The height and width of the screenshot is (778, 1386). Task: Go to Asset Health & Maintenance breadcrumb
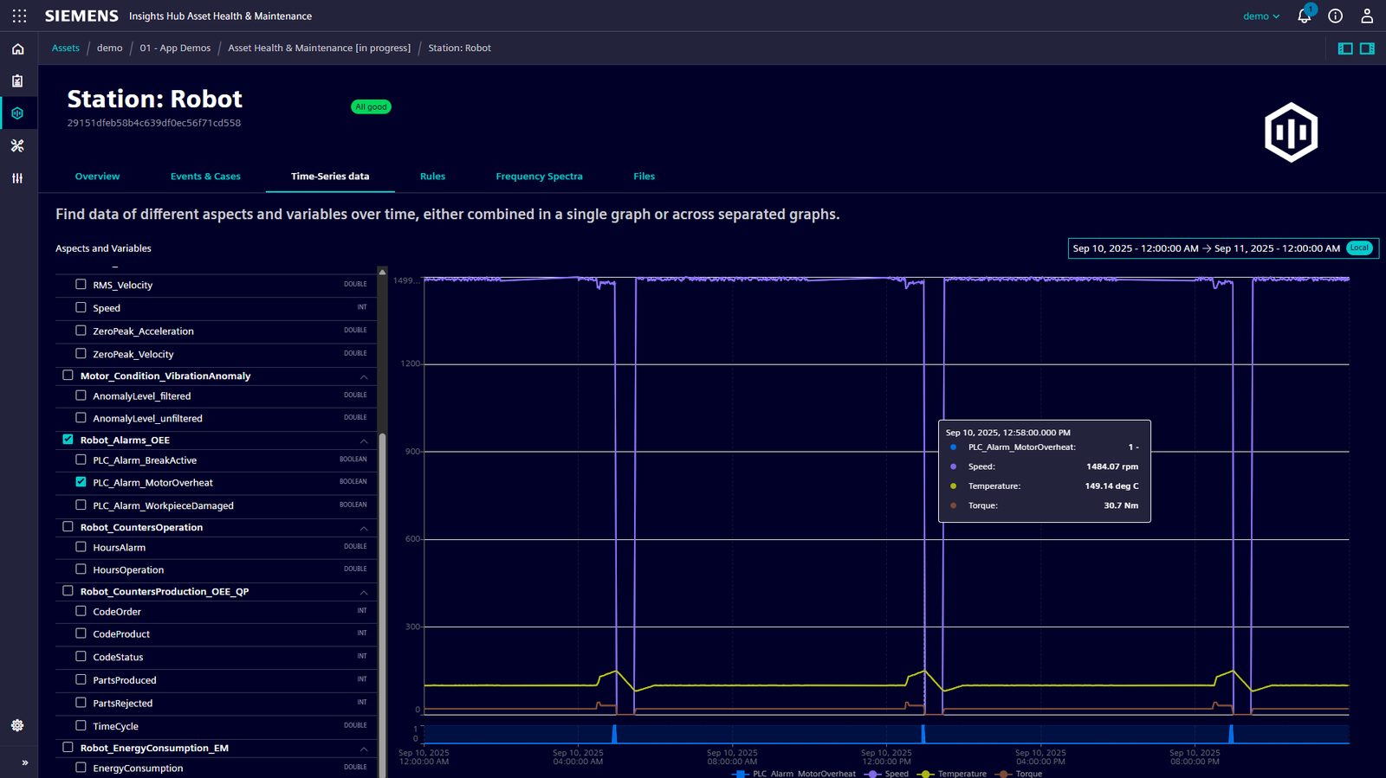click(319, 48)
